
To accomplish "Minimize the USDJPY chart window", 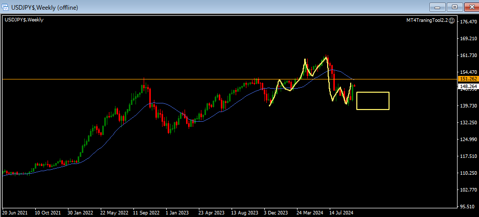I will pos(437,7).
